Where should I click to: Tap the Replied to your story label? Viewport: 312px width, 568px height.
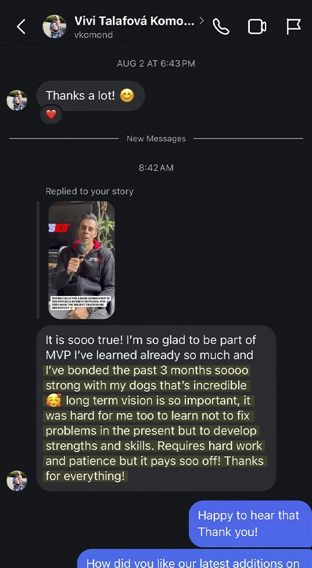[89, 191]
